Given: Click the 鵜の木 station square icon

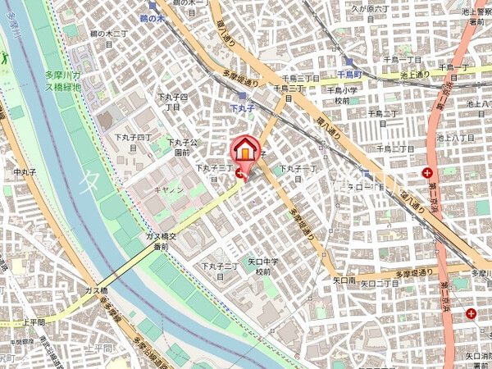Looking at the screenshot, I should [x=153, y=6].
